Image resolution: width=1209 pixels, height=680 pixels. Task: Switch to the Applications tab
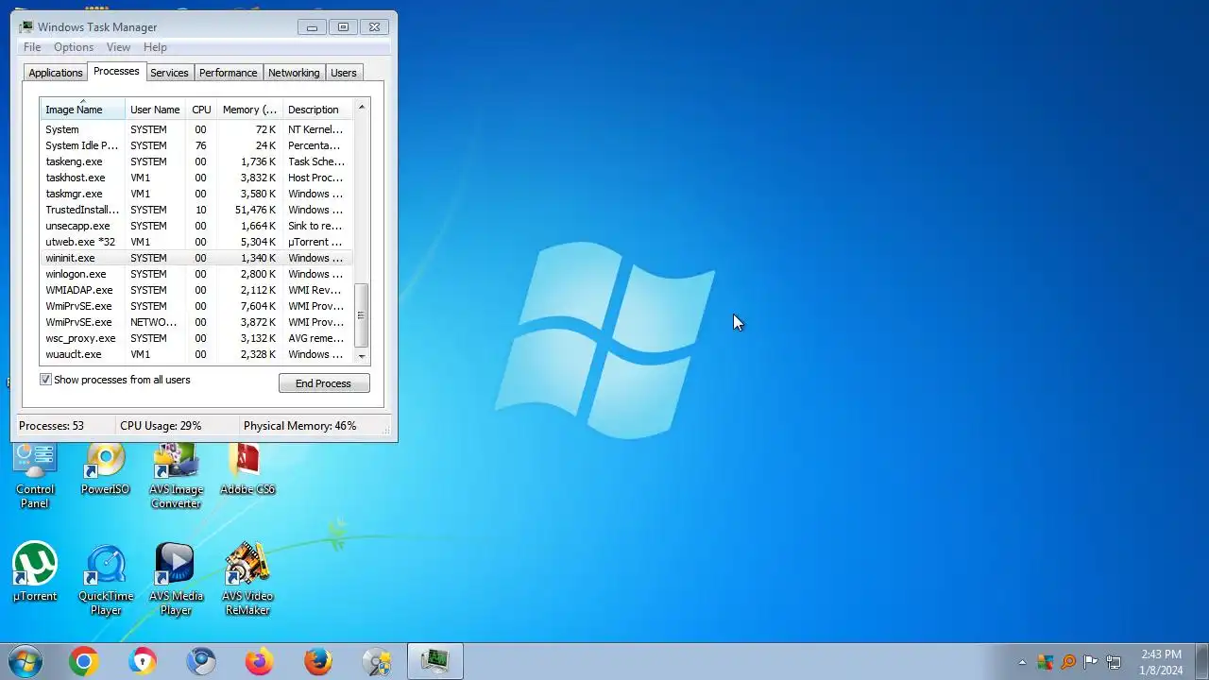56,73
